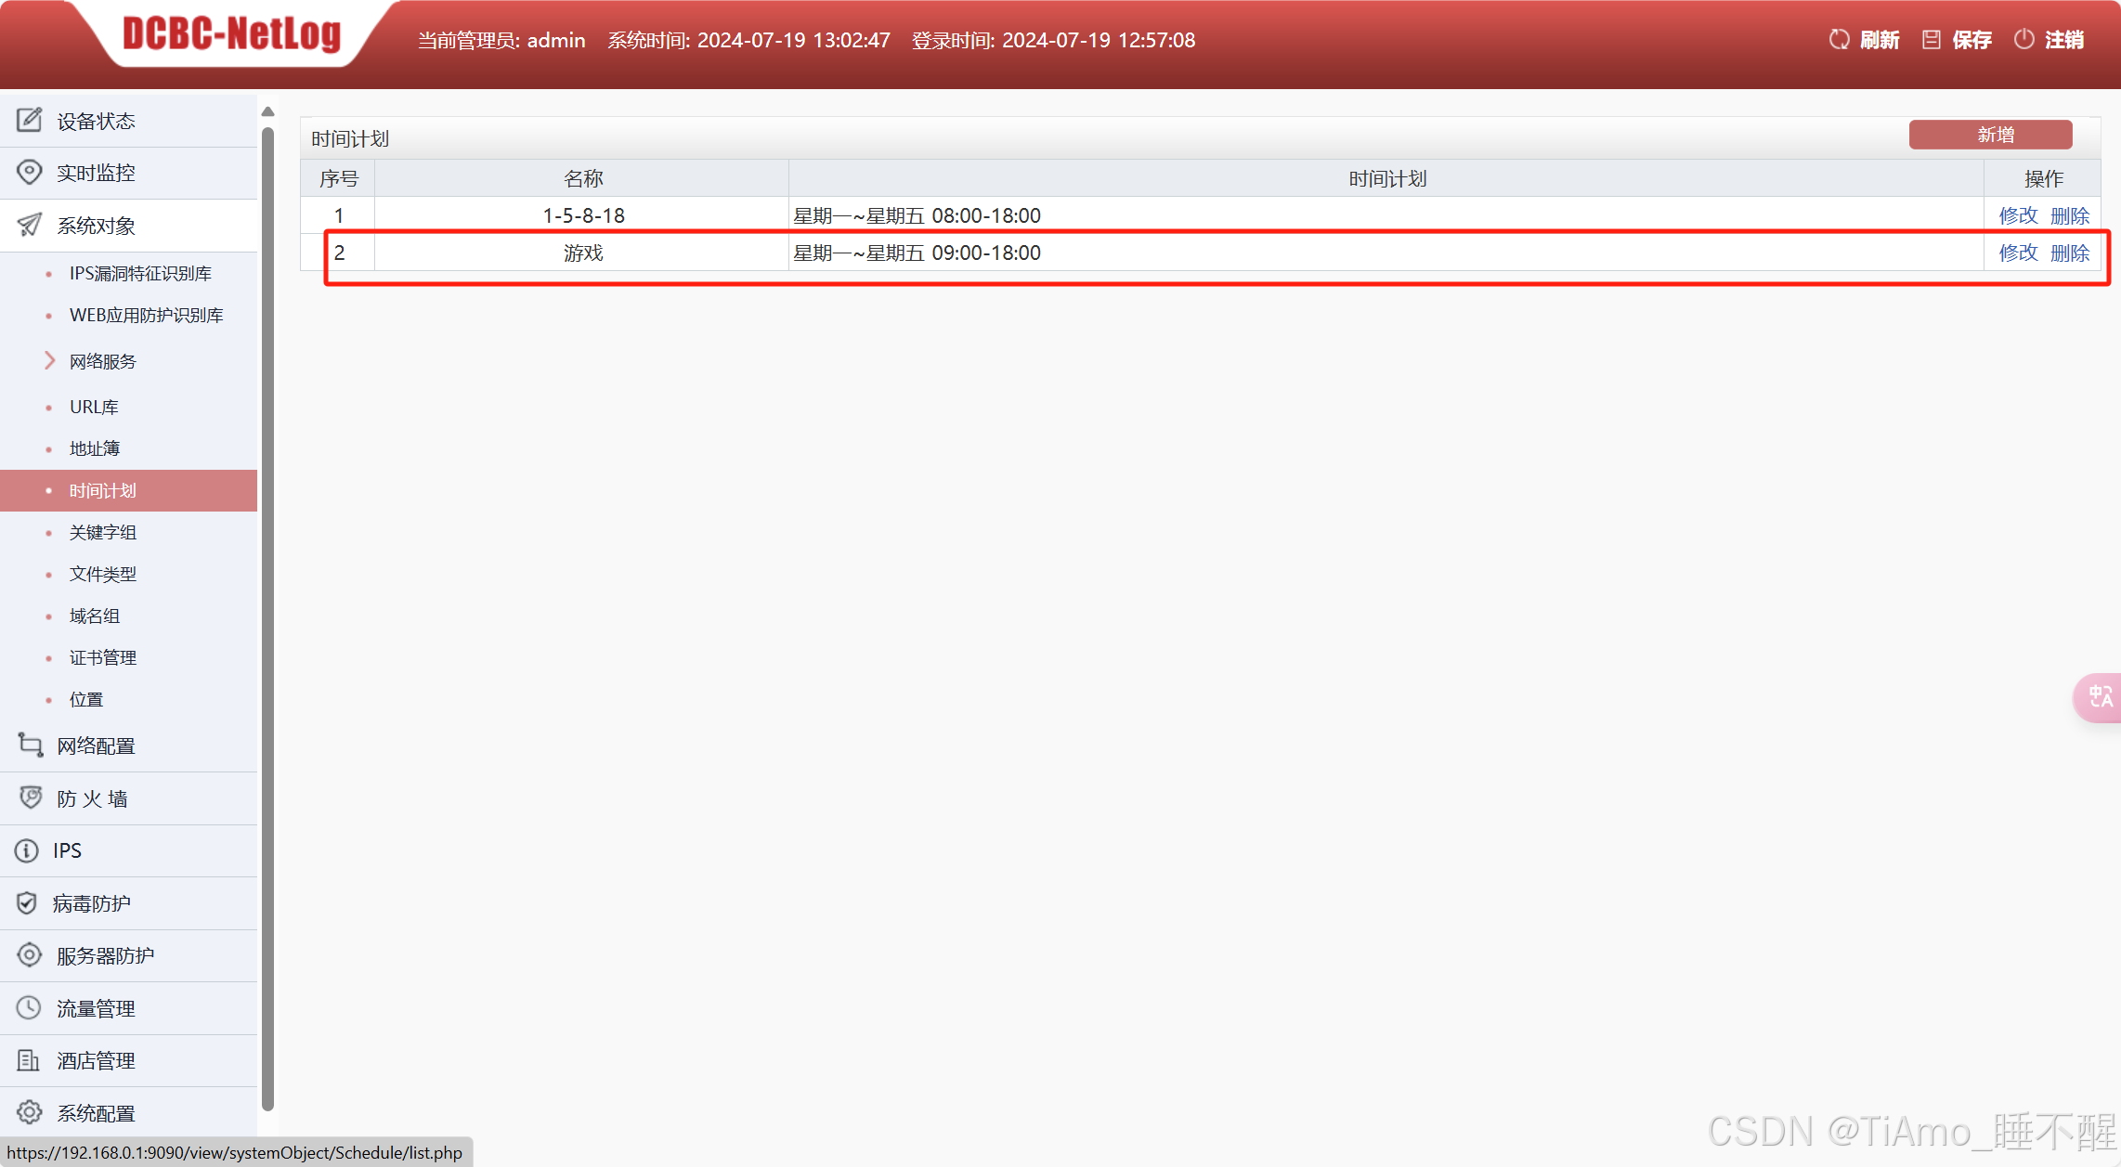Click the DCBC-NetLog logo

tap(232, 34)
